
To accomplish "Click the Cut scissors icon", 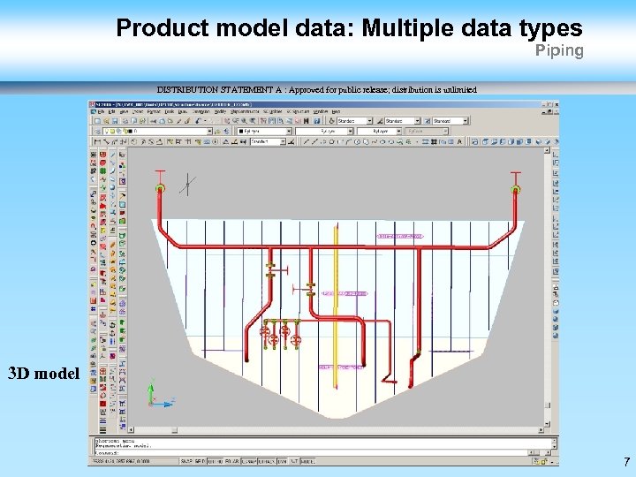I will [x=154, y=121].
